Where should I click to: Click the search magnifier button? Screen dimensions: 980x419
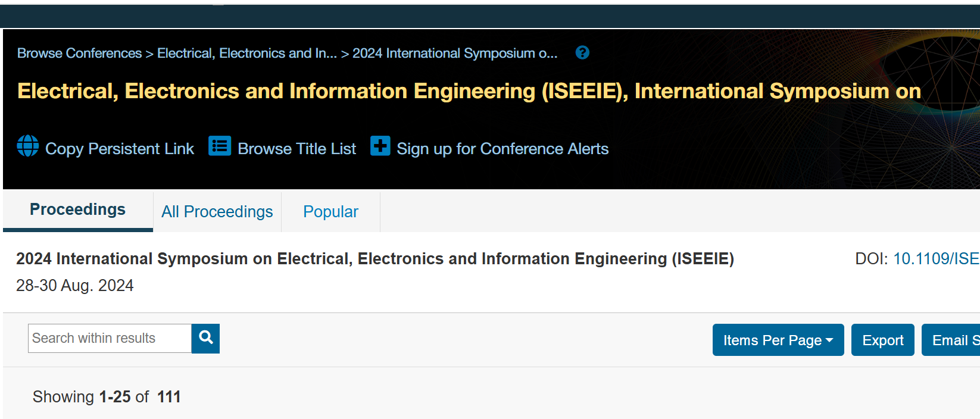(x=205, y=338)
